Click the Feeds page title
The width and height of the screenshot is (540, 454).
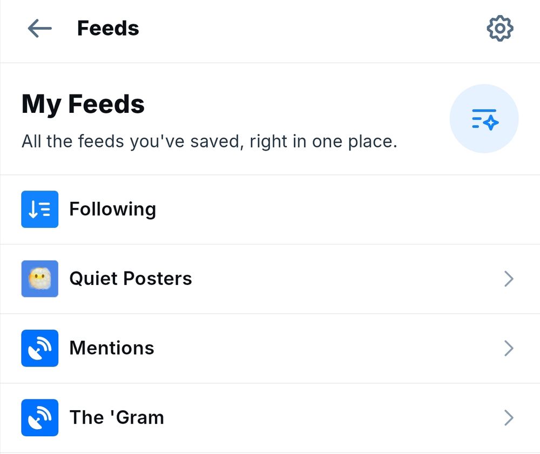[x=108, y=29]
